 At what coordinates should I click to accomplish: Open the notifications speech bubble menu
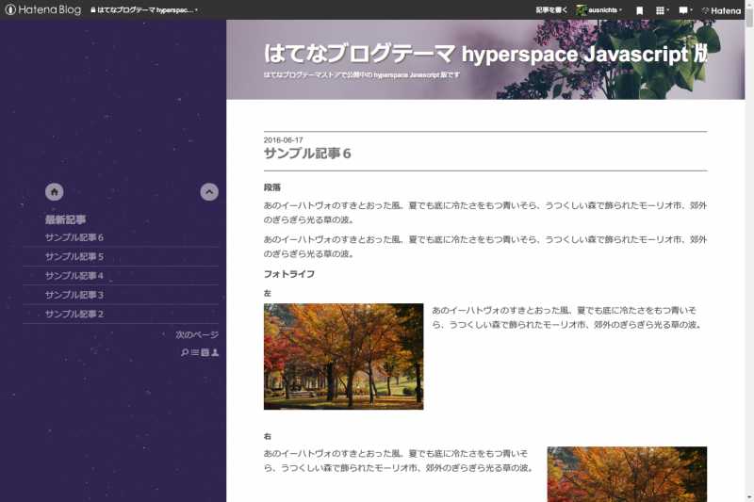point(685,10)
